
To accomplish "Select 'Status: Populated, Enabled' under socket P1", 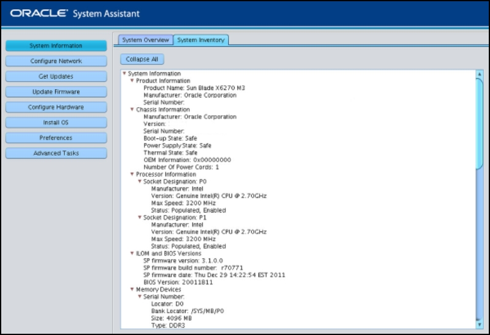I will [x=188, y=246].
